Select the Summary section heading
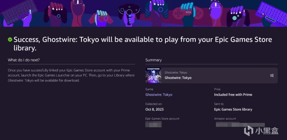Viewport: 287px width, 140px height. (x=153, y=60)
